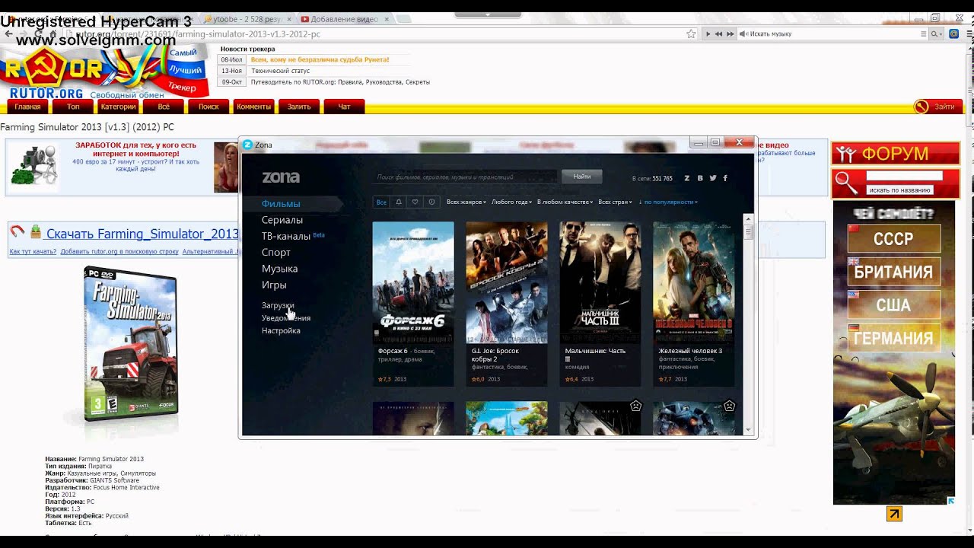Image resolution: width=974 pixels, height=548 pixels.
Task: Focus the 'Искать музыку' toolbar field
Action: click(833, 33)
